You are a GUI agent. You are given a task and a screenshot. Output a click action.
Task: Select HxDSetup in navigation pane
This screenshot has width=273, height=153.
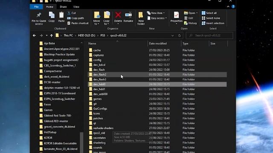pyautogui.click(x=50, y=132)
